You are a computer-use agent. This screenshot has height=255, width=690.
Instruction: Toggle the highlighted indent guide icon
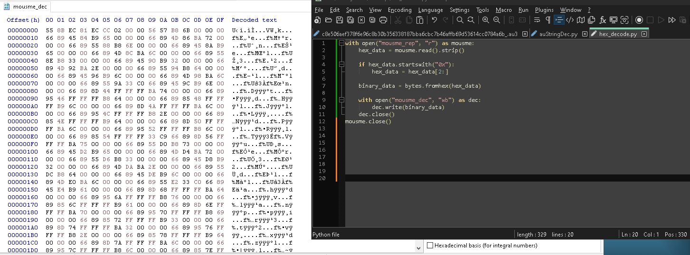pos(559,20)
